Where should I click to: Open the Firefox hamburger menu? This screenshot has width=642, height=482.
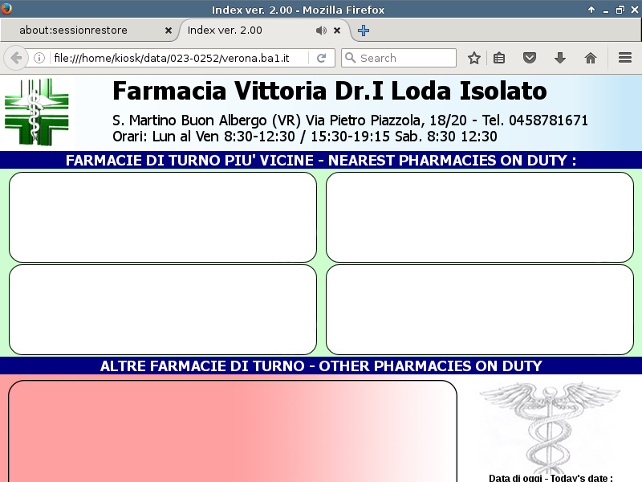(625, 58)
